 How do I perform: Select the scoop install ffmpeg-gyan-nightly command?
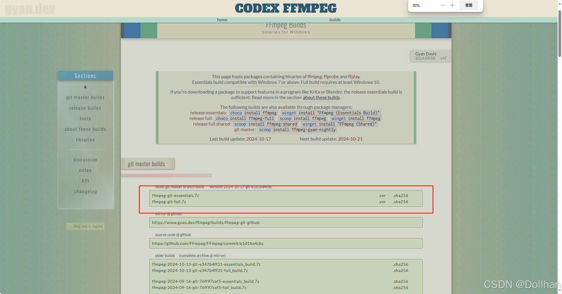click(297, 130)
